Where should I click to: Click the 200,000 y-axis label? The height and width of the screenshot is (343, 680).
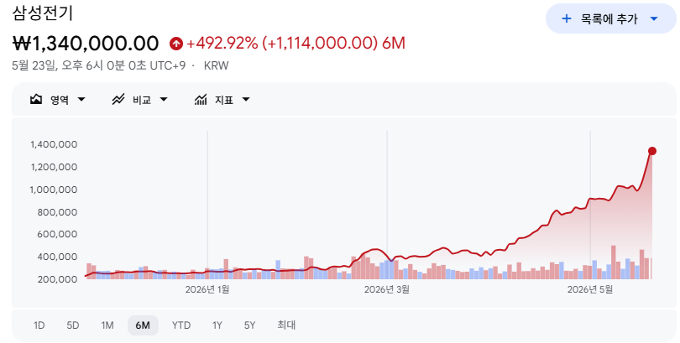pos(57,279)
